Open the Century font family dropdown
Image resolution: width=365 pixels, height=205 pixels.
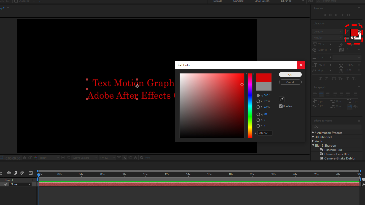point(327,31)
